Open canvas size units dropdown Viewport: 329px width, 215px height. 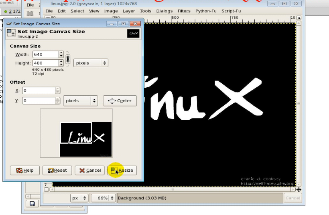[91, 63]
